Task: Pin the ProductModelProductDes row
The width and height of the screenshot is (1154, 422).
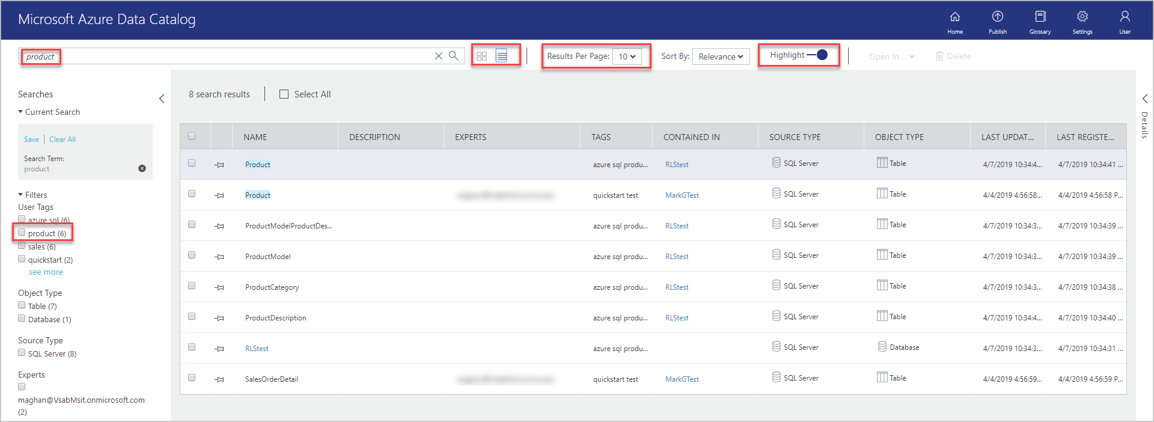Action: click(x=219, y=226)
